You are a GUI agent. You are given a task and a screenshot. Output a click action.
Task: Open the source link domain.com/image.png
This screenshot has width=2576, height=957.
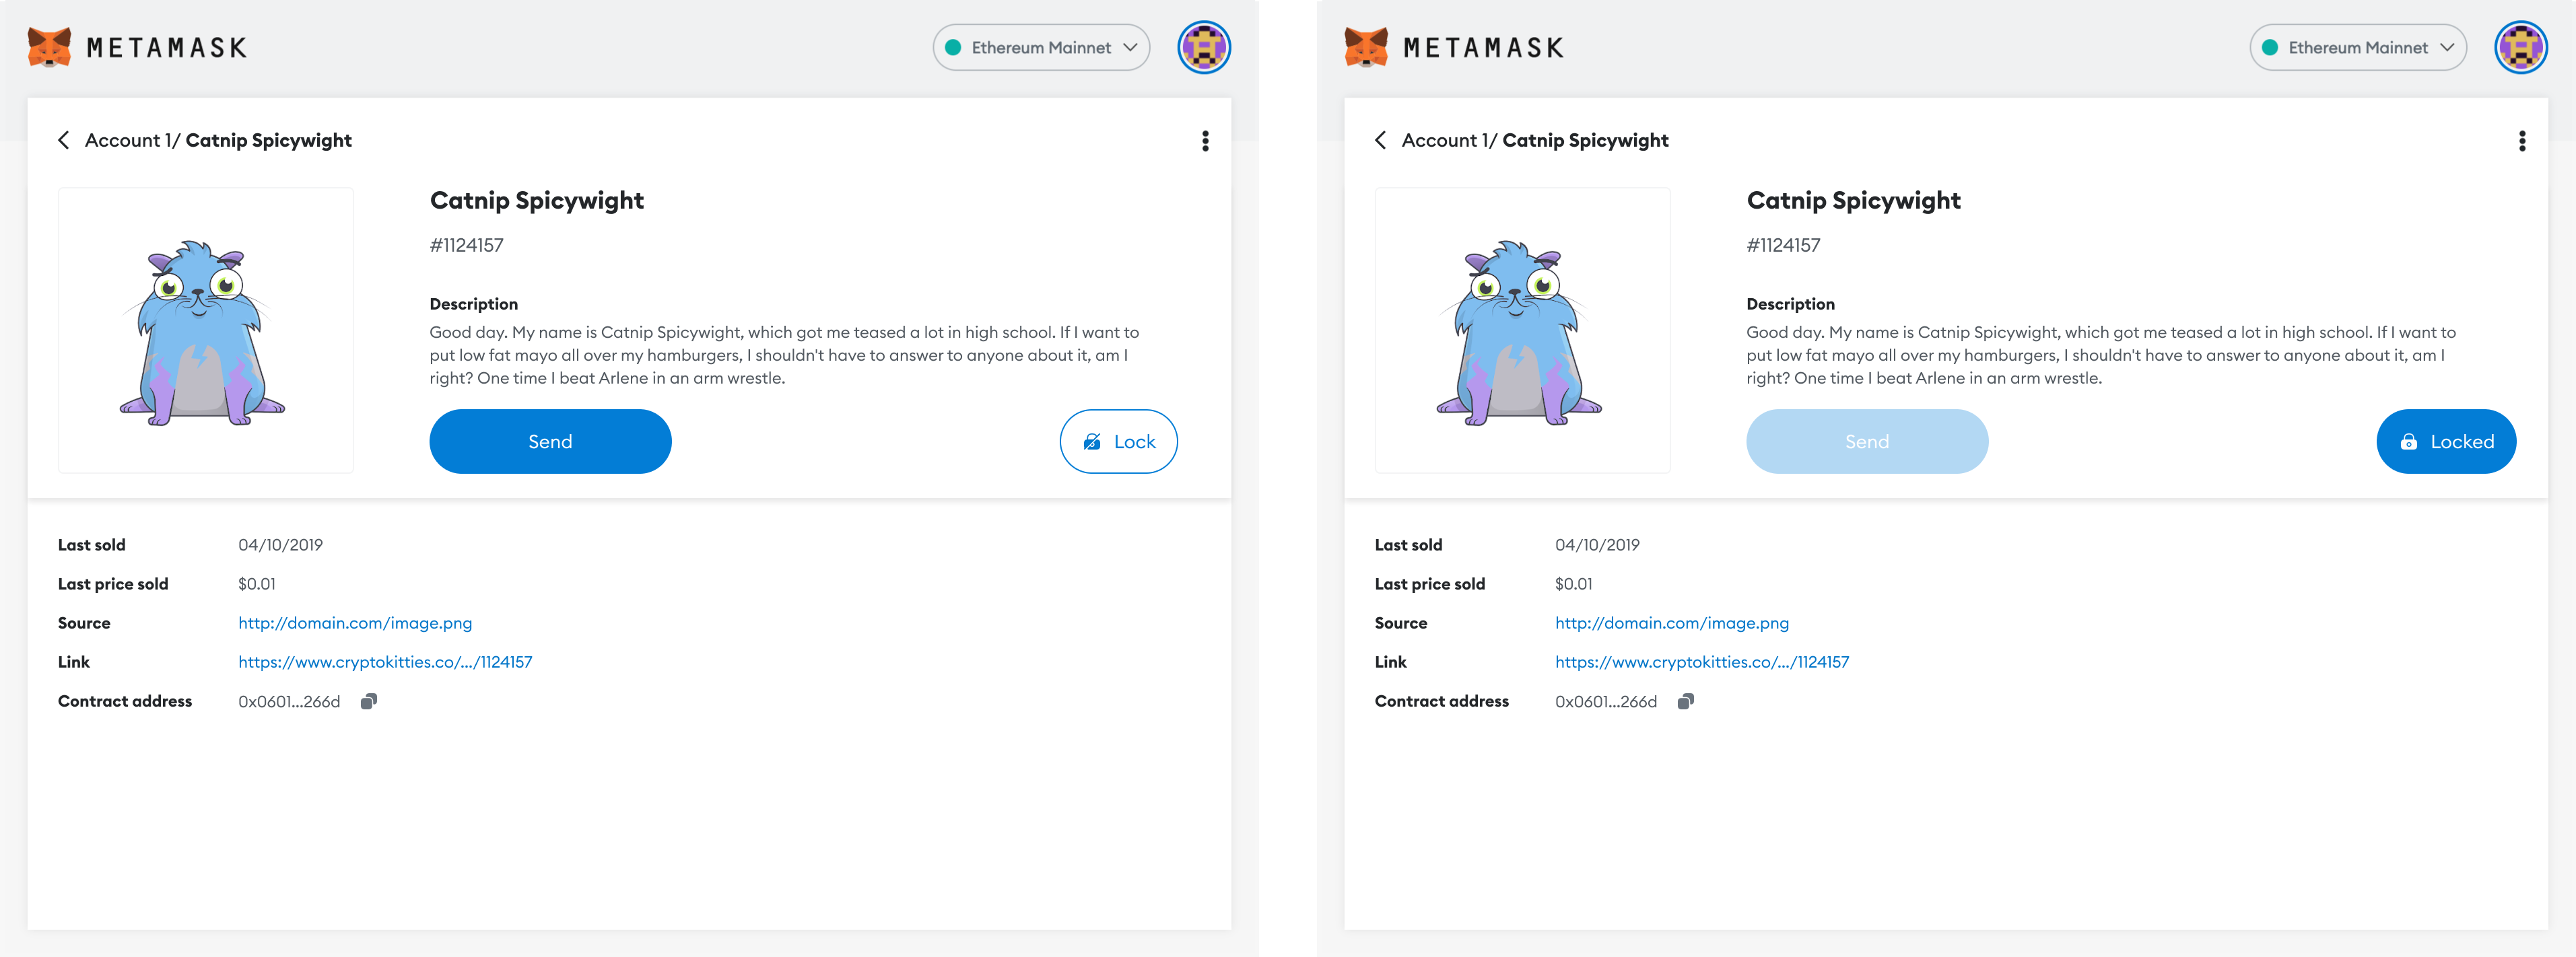click(354, 622)
